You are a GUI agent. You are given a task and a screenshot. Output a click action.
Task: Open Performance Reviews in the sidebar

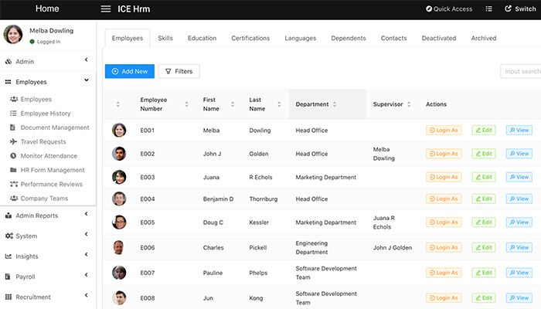[x=51, y=184]
